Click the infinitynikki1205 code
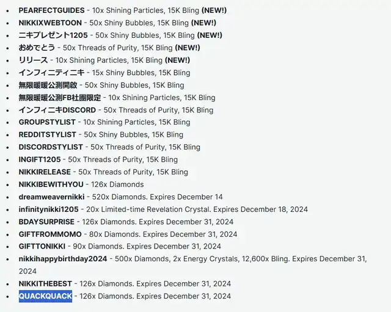The height and width of the screenshot is (312, 391). click(49, 209)
